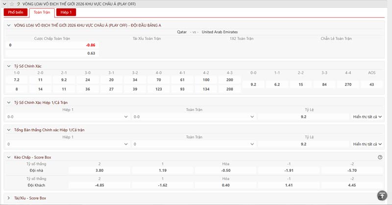The image size is (392, 205).
Task: Expand the Tài/Xỉu - Score Box section
Action: click(8, 198)
